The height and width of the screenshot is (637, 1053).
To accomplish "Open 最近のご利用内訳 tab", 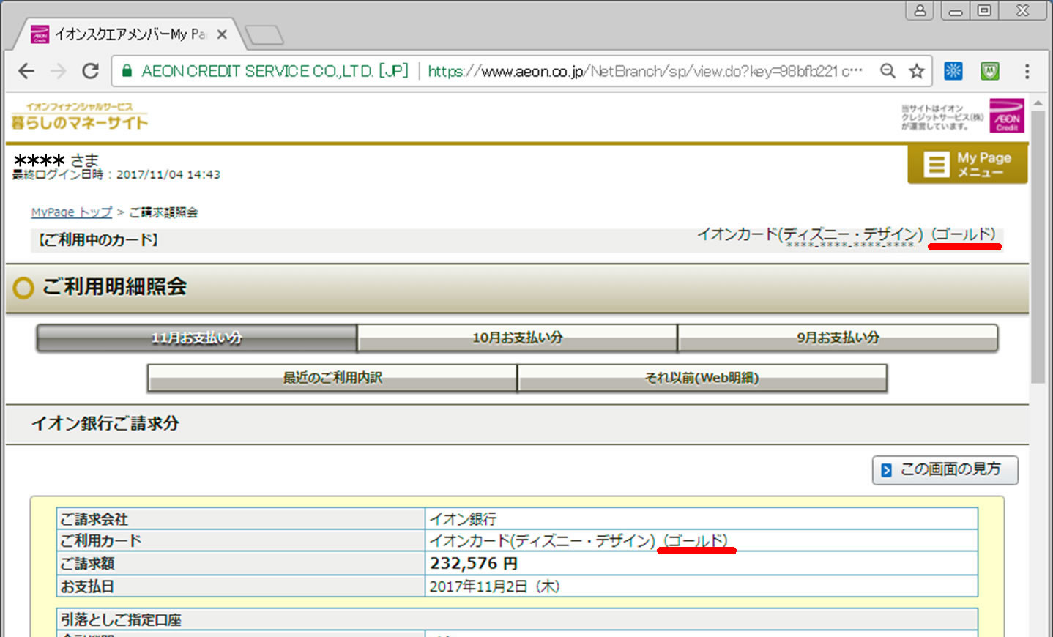I will pos(332,378).
